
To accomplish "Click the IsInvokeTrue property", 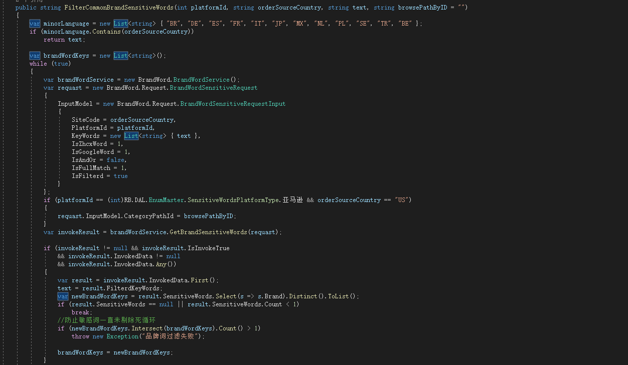I will [x=208, y=248].
